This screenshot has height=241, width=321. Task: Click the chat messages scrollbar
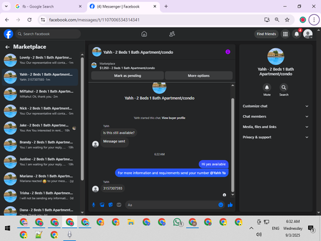232,145
